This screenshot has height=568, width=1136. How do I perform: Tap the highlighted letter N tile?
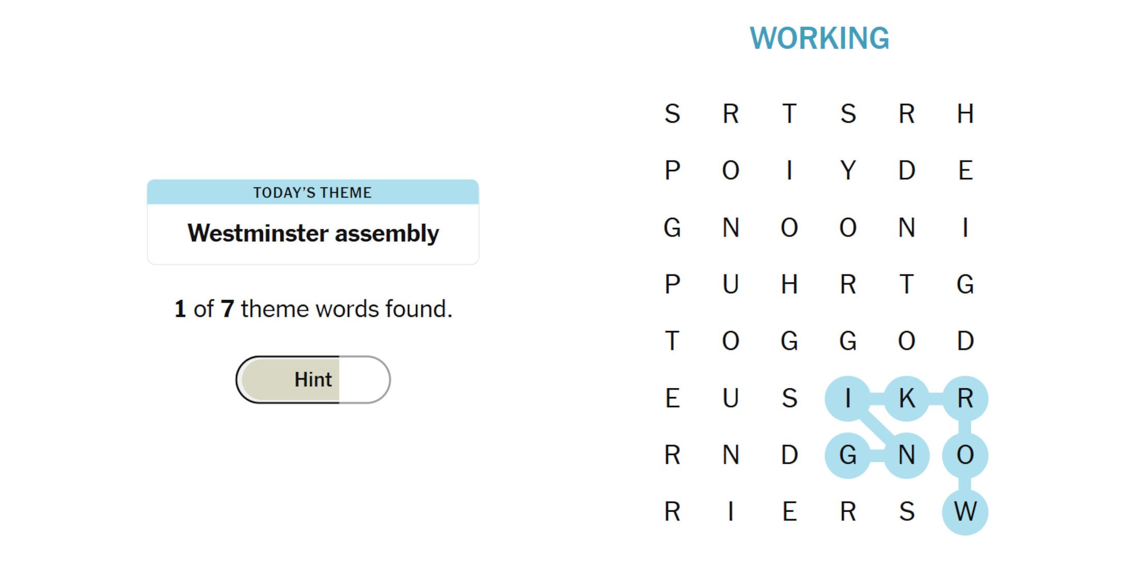(x=907, y=455)
